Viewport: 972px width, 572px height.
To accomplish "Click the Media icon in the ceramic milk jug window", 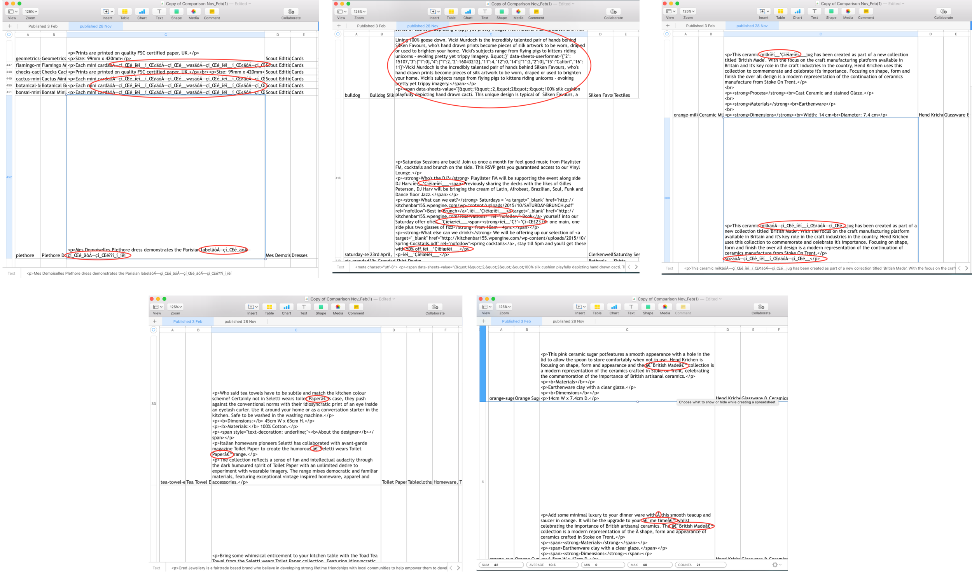I will [848, 11].
